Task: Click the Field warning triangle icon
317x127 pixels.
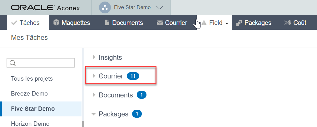Action: tap(204, 23)
